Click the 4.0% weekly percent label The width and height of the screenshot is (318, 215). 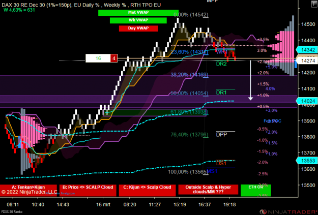click(x=270, y=89)
